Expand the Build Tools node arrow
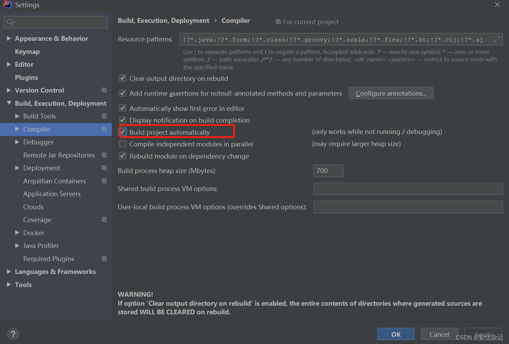The image size is (509, 344). tap(17, 116)
